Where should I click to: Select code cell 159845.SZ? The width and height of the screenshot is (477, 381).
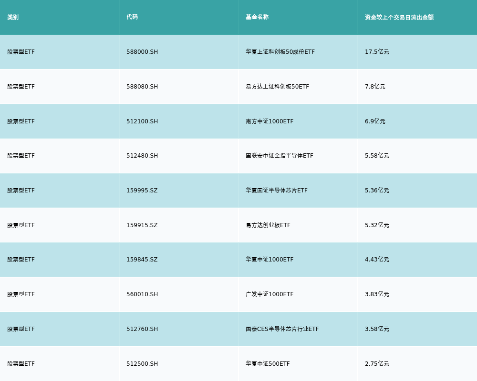[142, 260]
